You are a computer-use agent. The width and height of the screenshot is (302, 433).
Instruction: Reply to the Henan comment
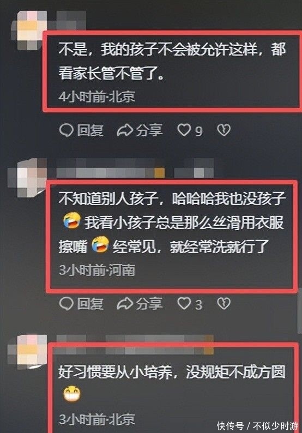coord(81,304)
